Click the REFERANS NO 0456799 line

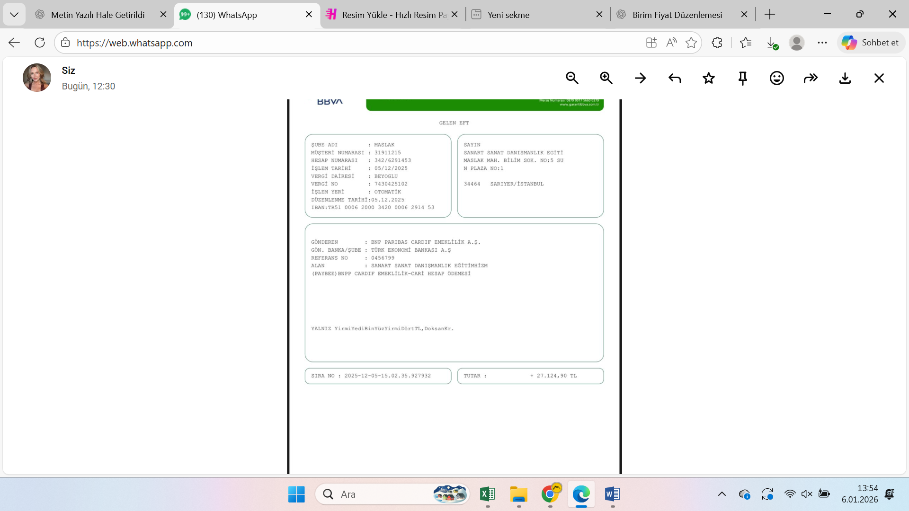pyautogui.click(x=353, y=258)
